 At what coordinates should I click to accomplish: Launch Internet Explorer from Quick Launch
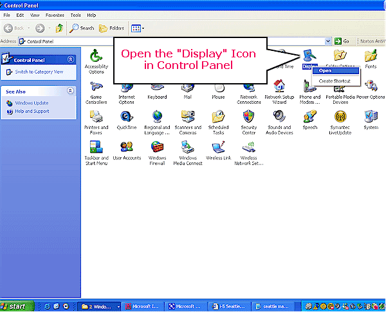coord(47,306)
